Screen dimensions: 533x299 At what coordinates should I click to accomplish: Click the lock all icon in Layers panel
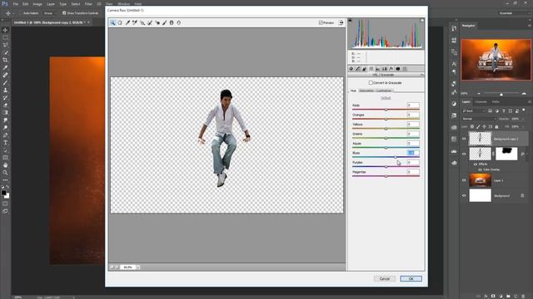click(x=496, y=127)
